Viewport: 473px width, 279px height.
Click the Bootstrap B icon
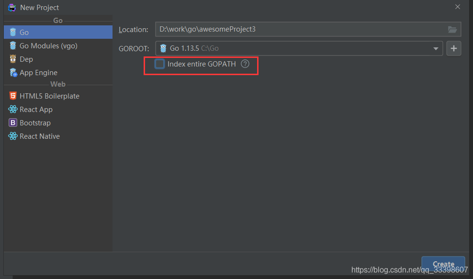point(12,123)
